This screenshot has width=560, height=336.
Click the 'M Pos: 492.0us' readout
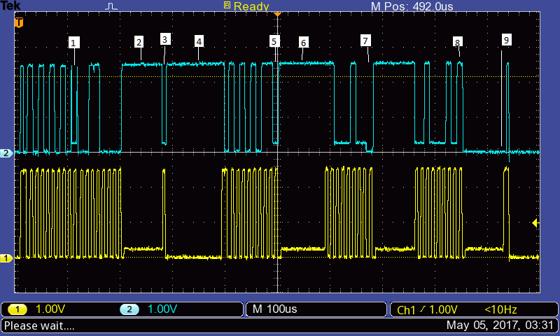412,6
